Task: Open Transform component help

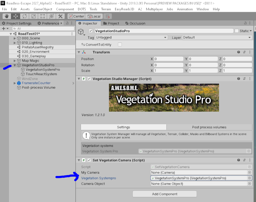Action: tap(239, 52)
